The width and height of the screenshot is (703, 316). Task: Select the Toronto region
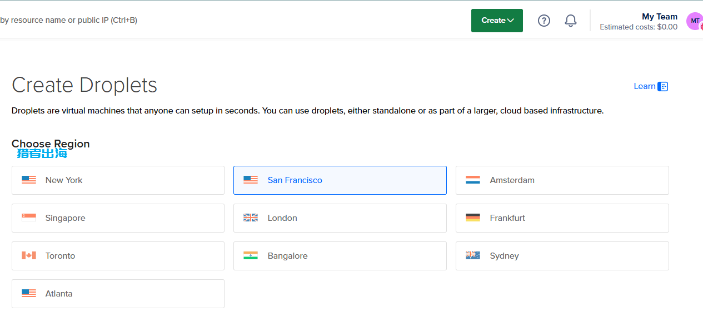[x=118, y=256]
